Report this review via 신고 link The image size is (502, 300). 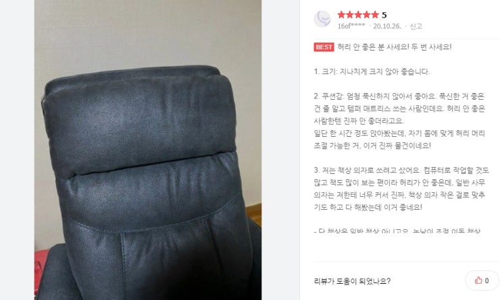416,26
